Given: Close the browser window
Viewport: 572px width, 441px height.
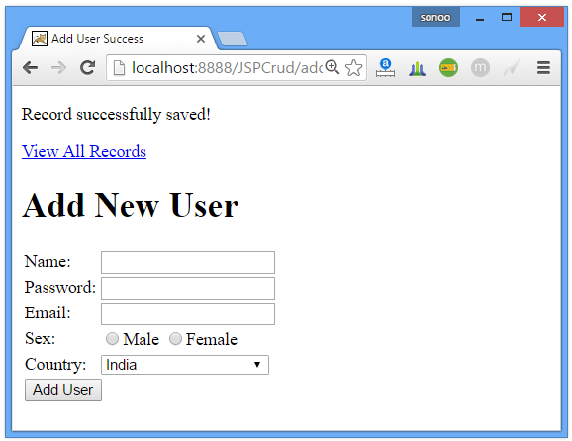Looking at the screenshot, I should tap(541, 17).
